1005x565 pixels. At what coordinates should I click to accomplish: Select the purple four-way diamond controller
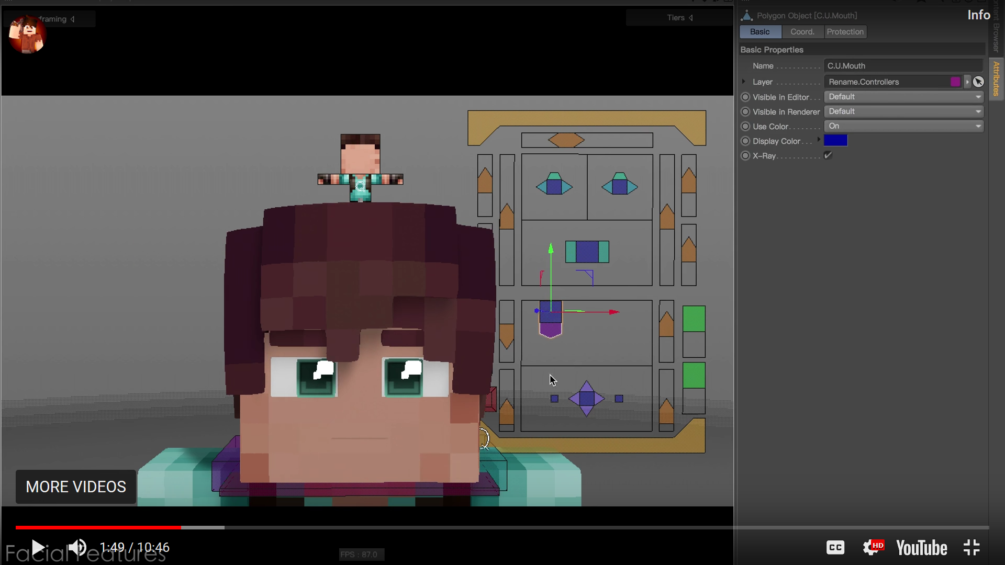587,399
